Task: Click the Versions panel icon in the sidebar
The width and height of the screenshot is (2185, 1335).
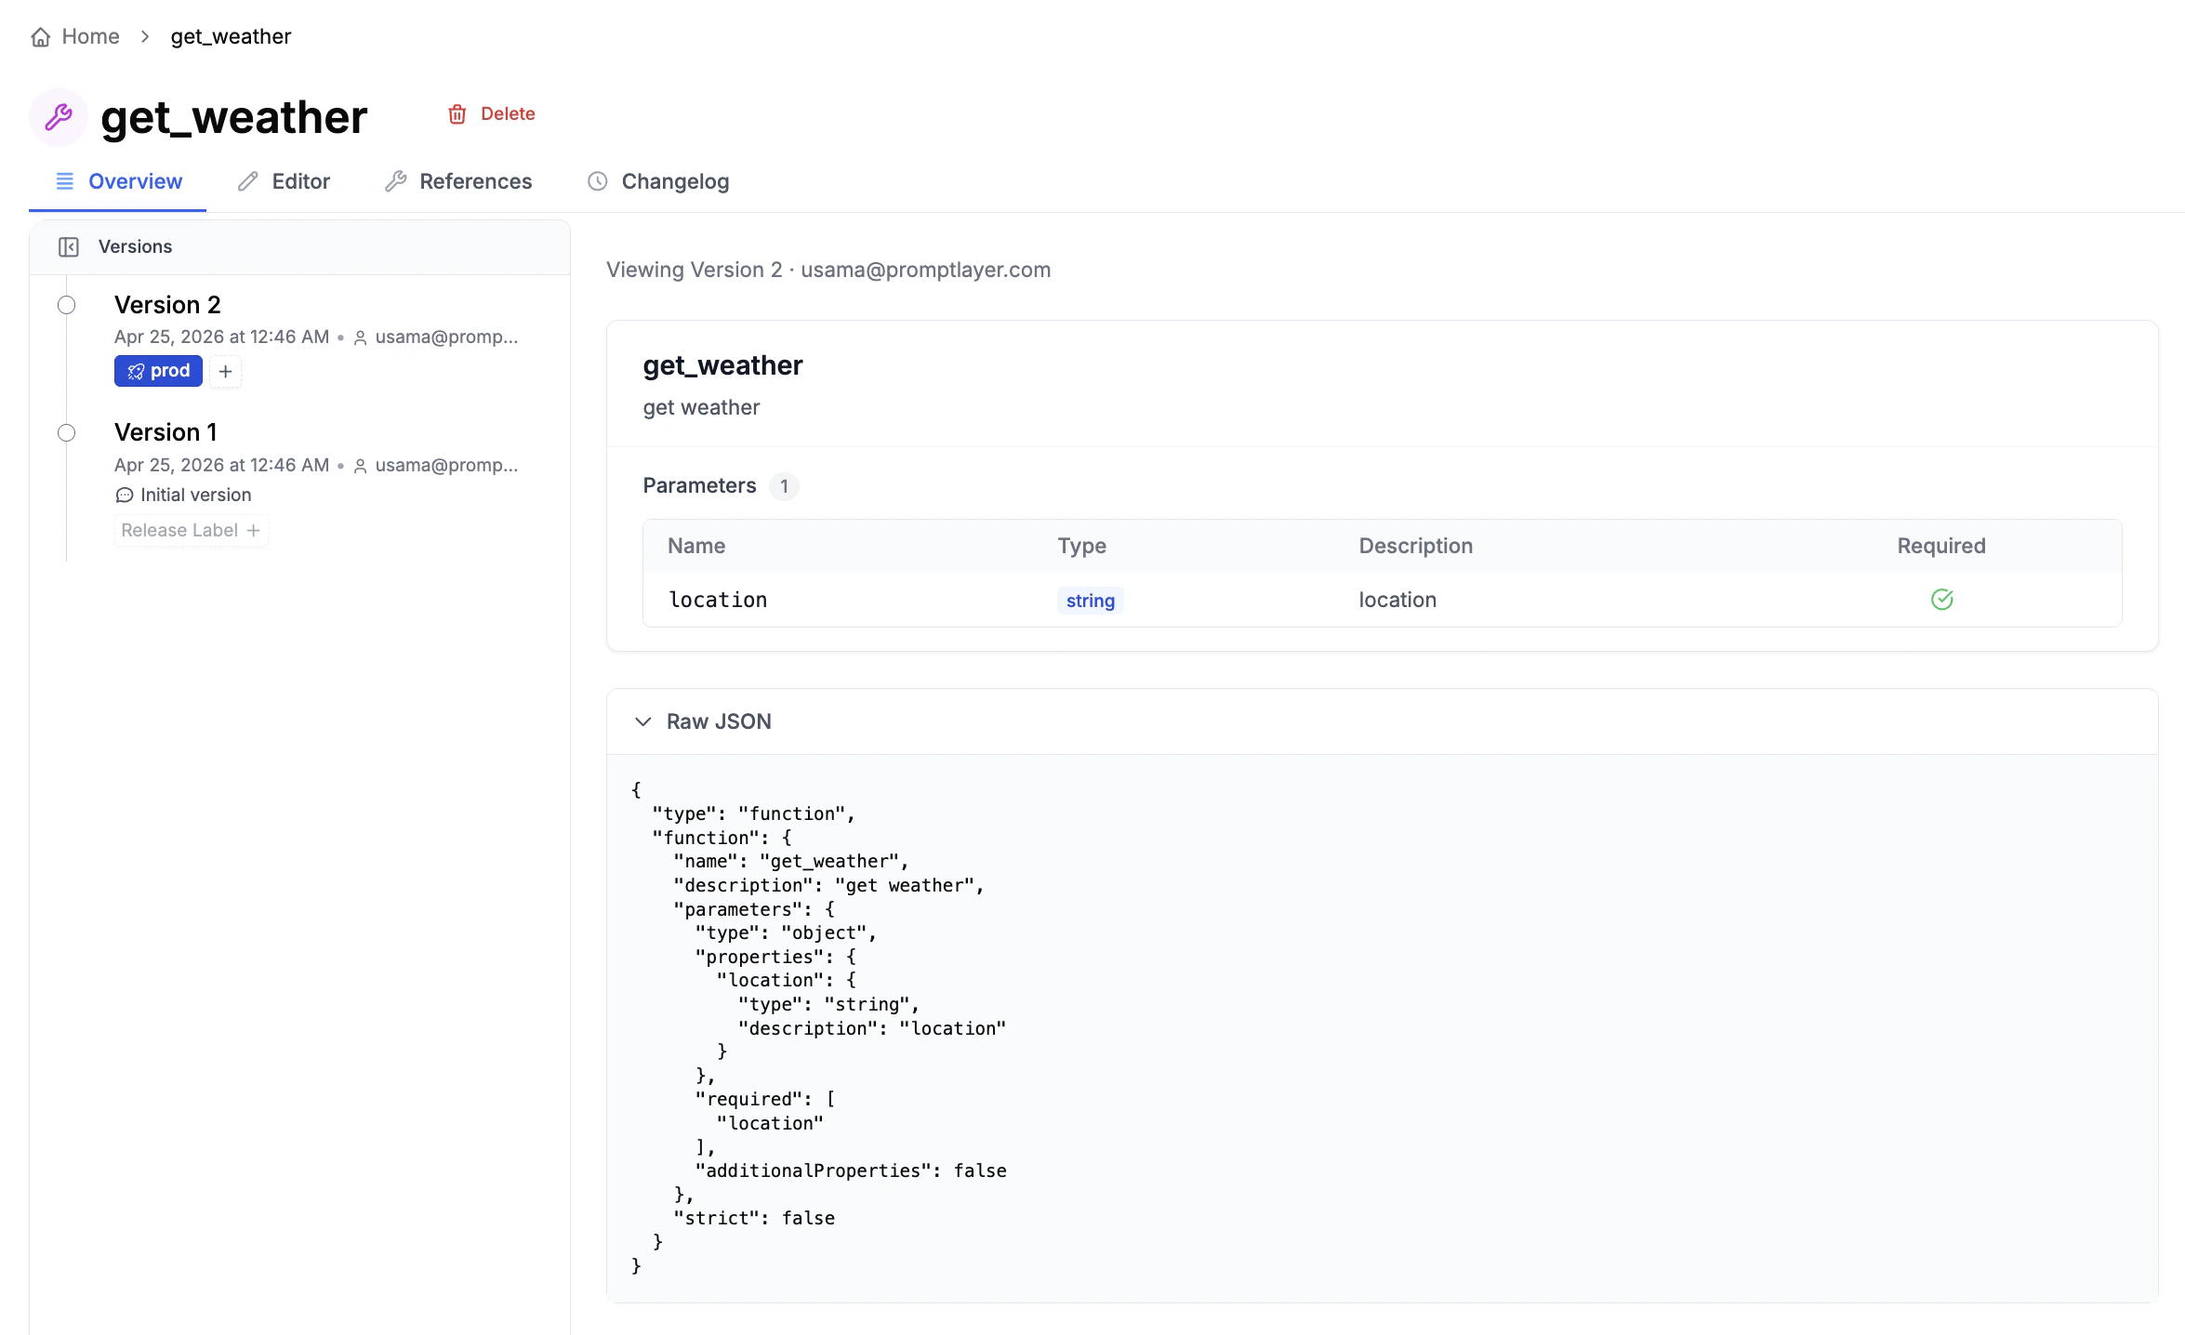Action: 69,246
